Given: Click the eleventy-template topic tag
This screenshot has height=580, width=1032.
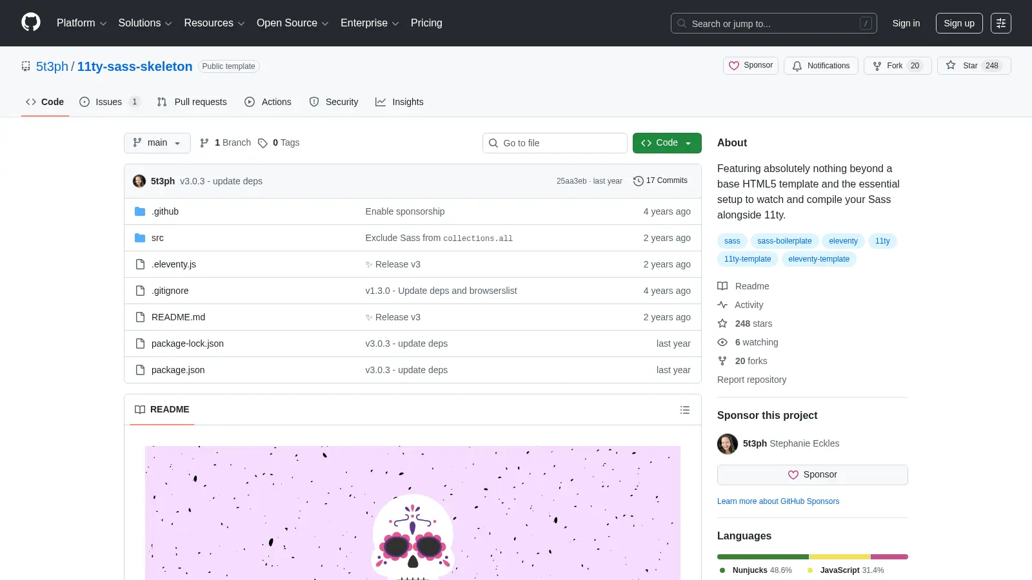Looking at the screenshot, I should 819,259.
